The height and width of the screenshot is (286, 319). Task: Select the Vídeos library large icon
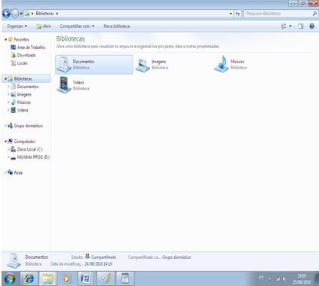(x=64, y=85)
